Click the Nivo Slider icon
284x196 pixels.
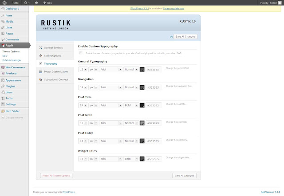(x=3, y=111)
